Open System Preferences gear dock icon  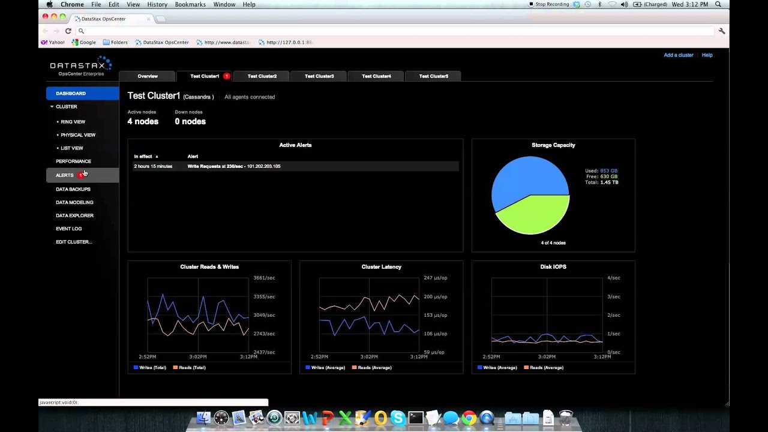coord(292,418)
